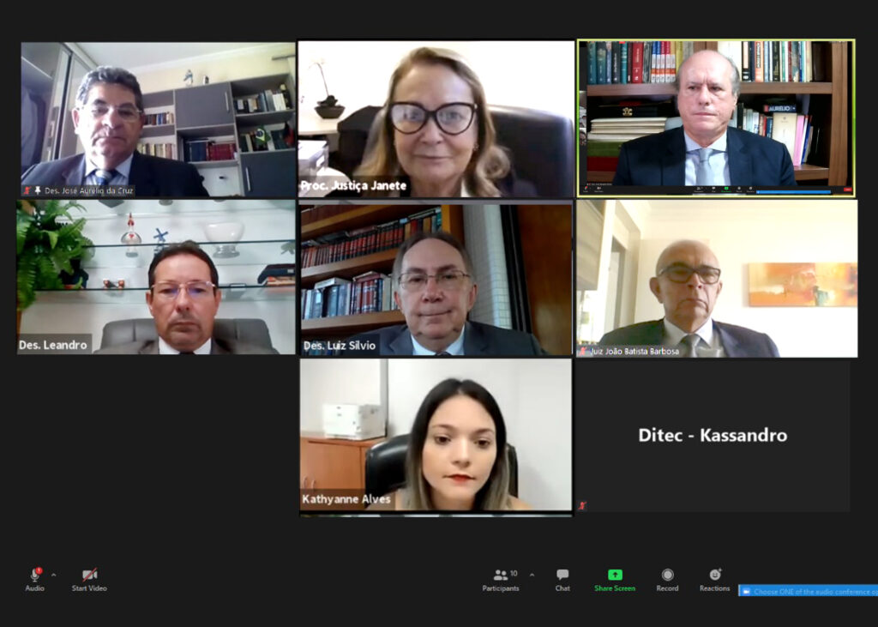Click the Juiz João Batista Barbosa video tile
The image size is (878, 627).
click(717, 279)
